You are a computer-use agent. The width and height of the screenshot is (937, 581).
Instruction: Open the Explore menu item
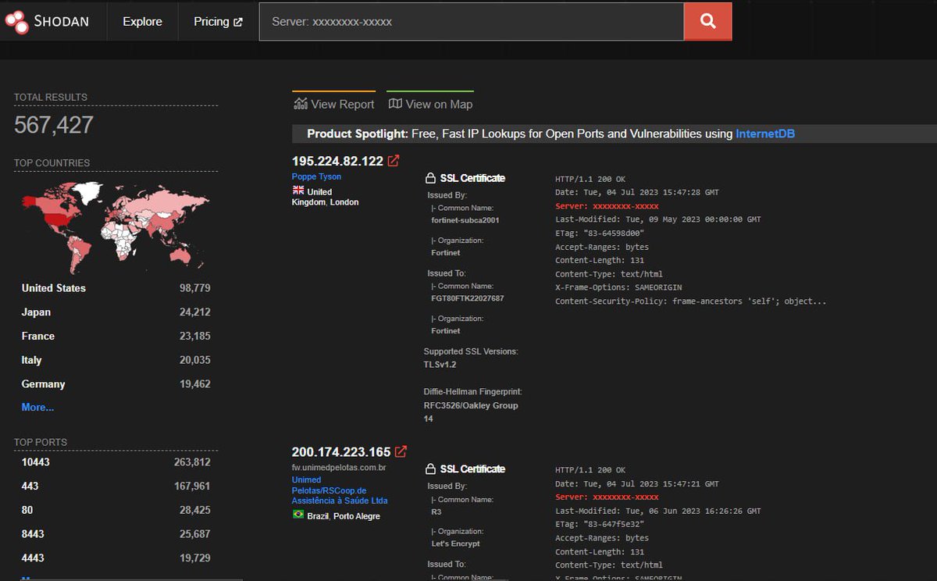click(x=142, y=22)
